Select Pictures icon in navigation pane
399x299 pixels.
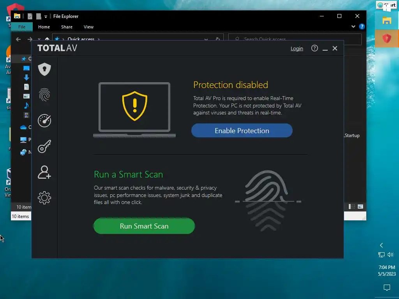click(x=26, y=96)
